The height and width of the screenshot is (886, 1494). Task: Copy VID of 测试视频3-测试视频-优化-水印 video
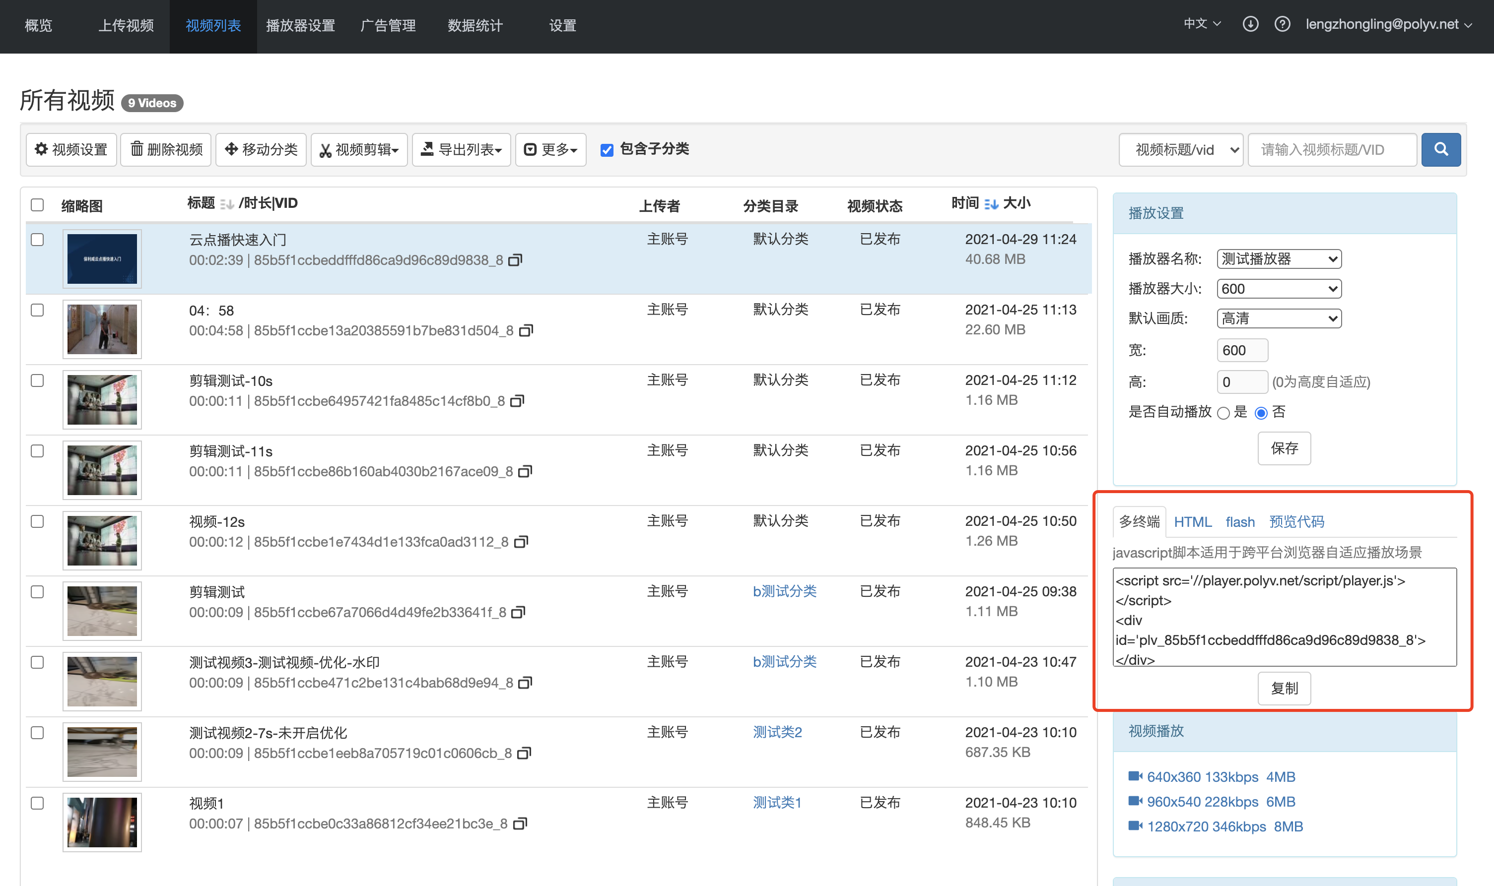525,683
